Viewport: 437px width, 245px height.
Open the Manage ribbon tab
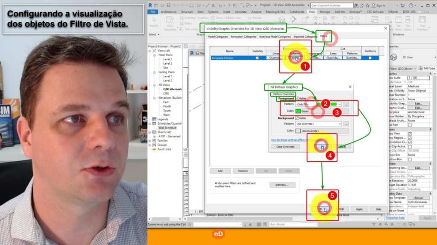(x=325, y=11)
